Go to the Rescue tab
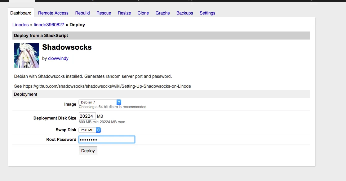This screenshot has width=346, height=181. [104, 13]
